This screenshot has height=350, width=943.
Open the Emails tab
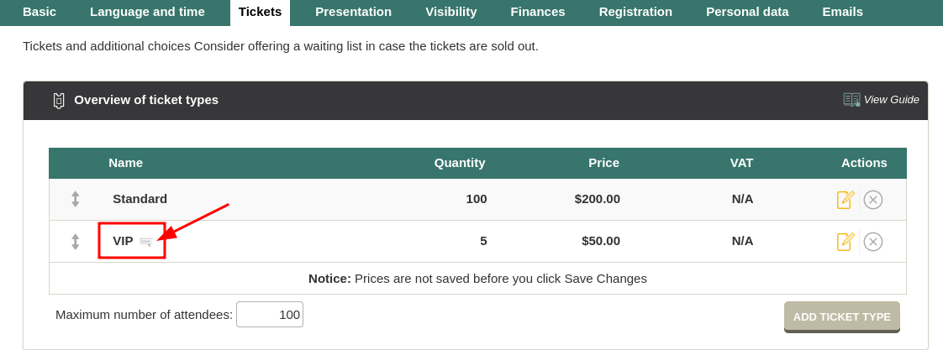[x=842, y=12]
